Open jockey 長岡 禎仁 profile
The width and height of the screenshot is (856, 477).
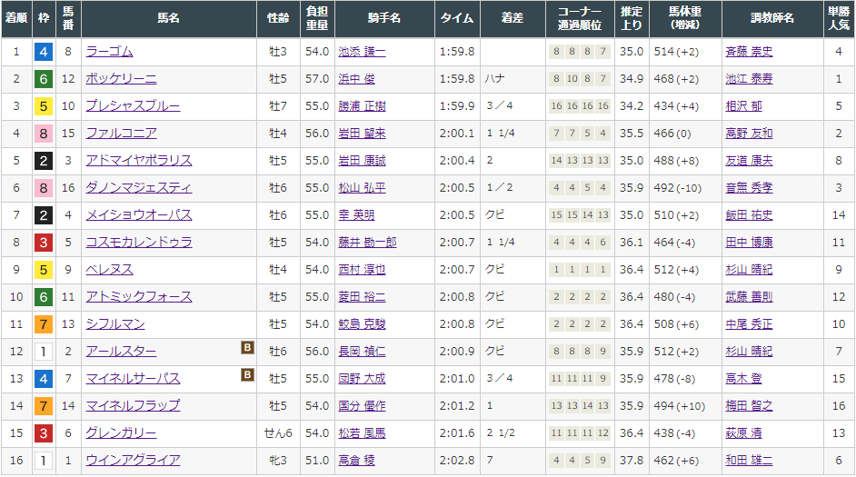362,352
